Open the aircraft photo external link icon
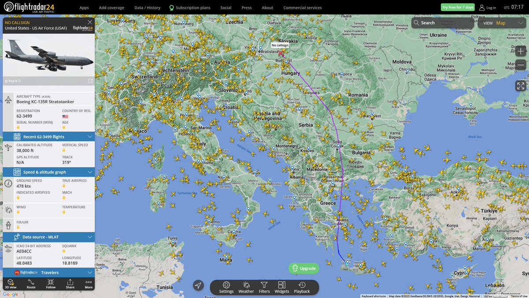The height and width of the screenshot is (298, 529). 90,81
